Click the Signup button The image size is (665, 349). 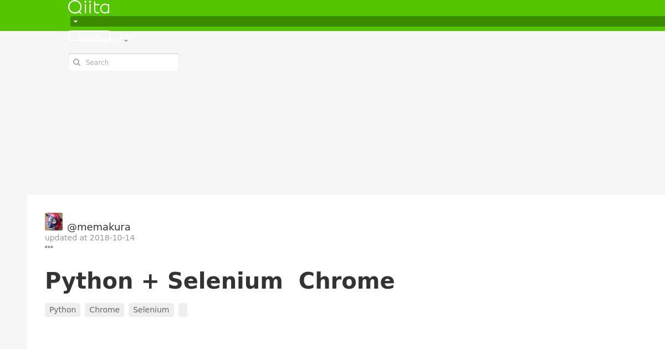(x=89, y=35)
